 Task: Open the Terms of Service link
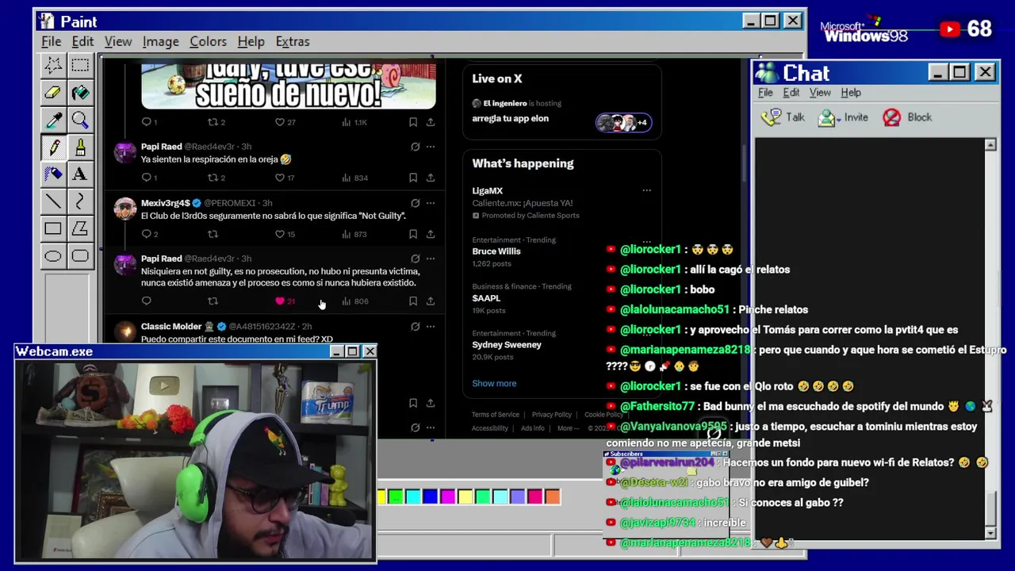496,415
